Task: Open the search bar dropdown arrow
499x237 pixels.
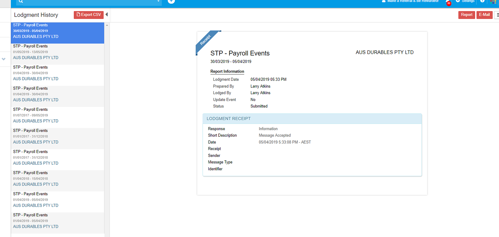Action: (158, 1)
